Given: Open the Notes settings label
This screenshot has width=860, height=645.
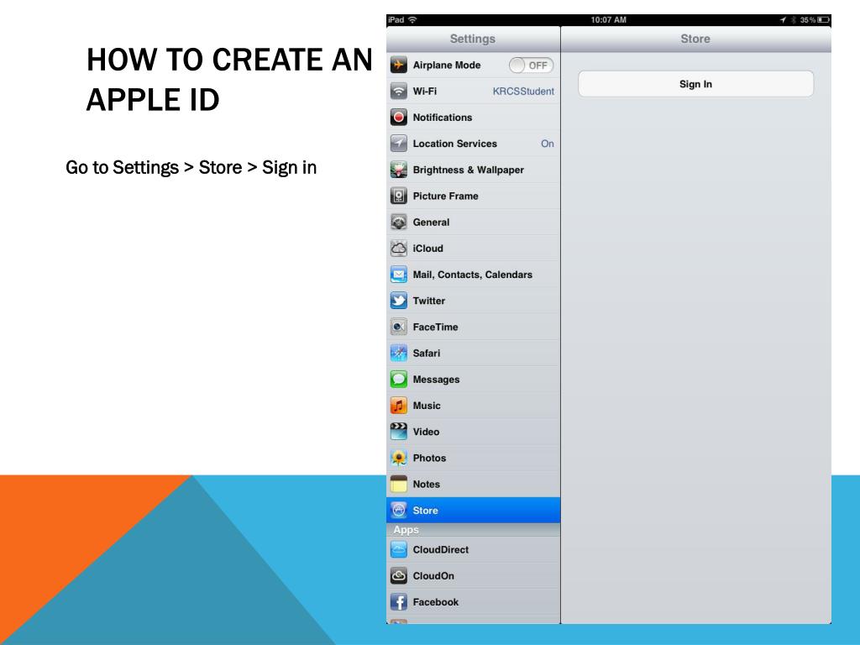Looking at the screenshot, I should [x=426, y=485].
